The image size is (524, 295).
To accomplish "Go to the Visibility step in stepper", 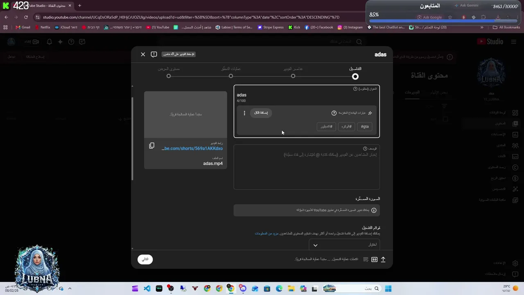I will (169, 73).
